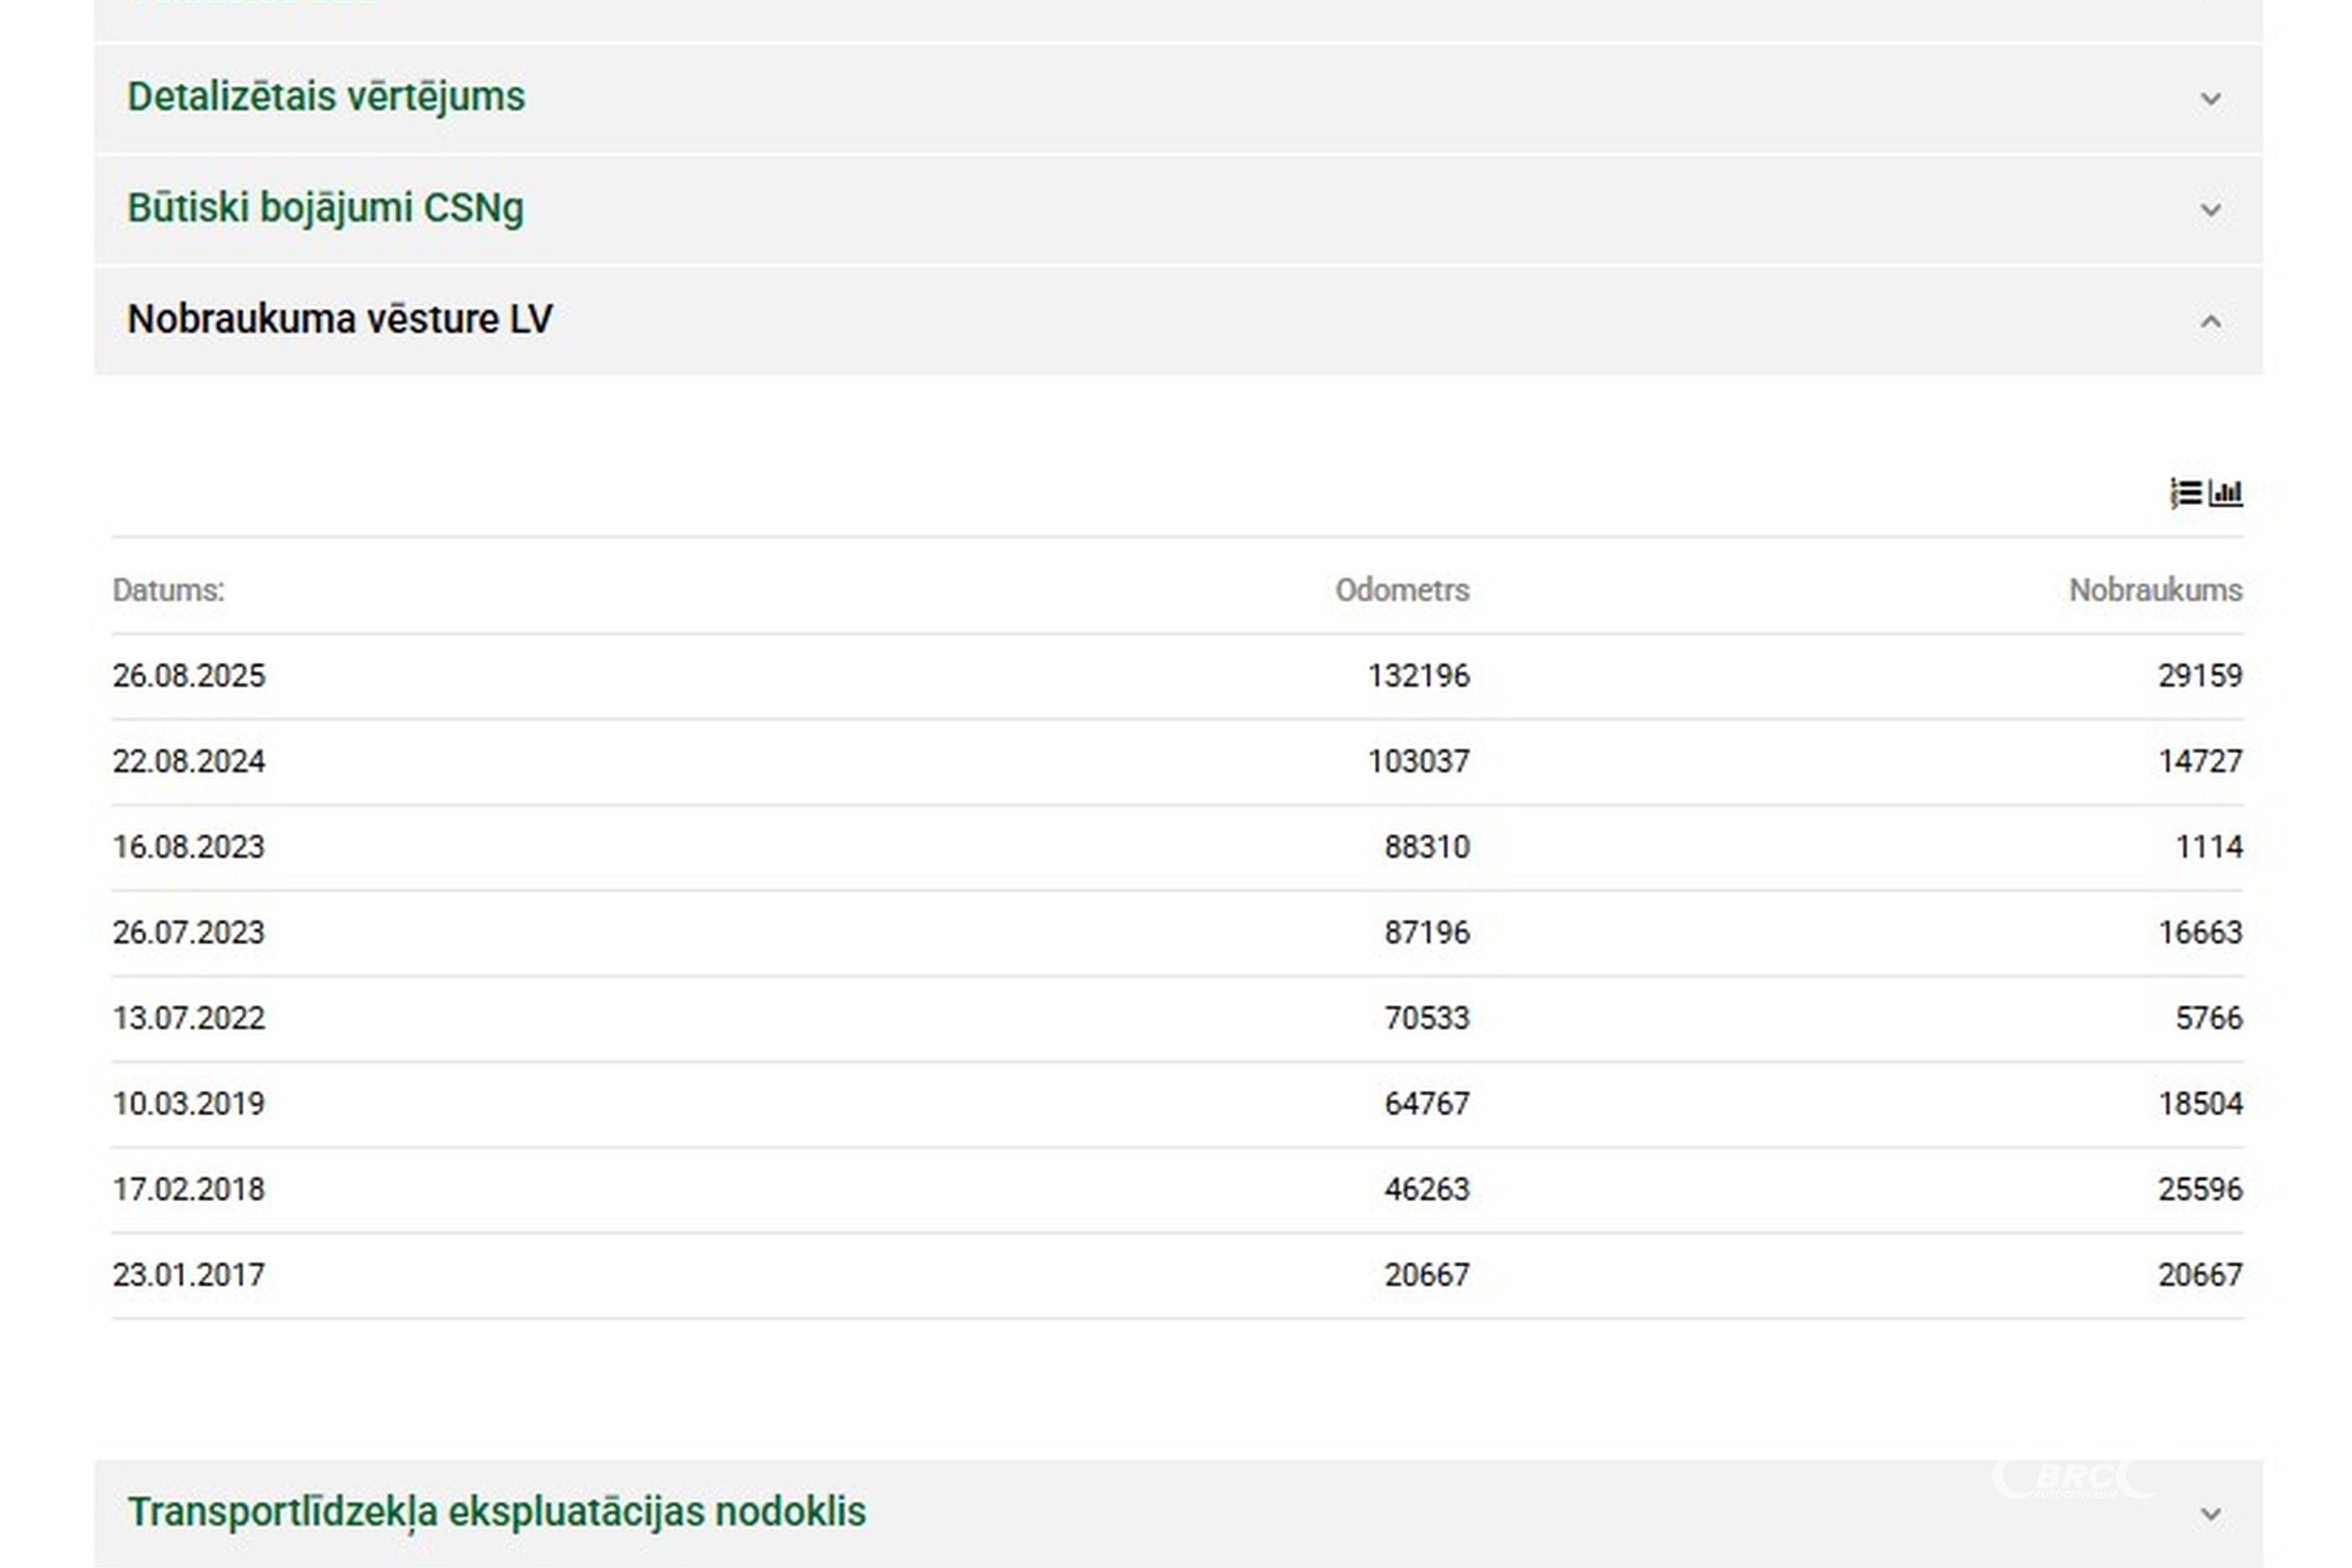Click the Odometrs column header
2352x1568 pixels.
[x=1402, y=590]
